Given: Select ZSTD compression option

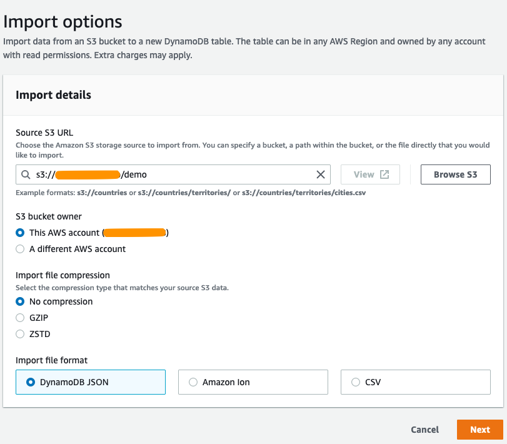Looking at the screenshot, I should coord(20,334).
